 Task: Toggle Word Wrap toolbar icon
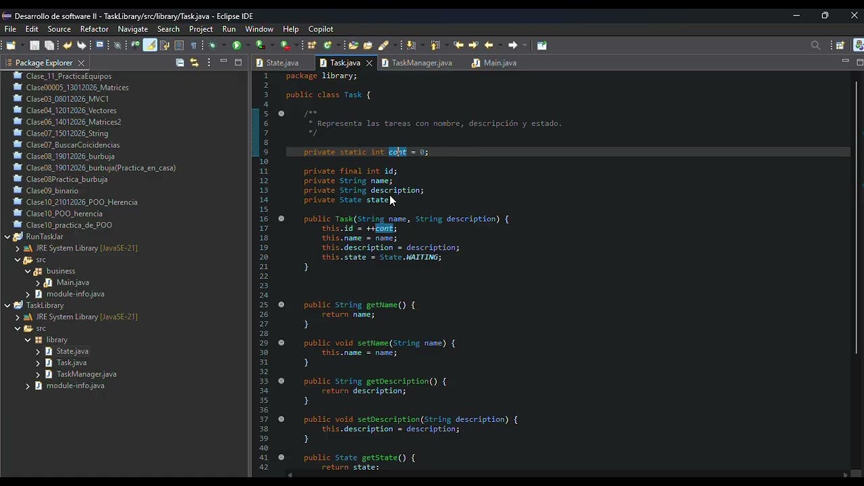point(165,45)
